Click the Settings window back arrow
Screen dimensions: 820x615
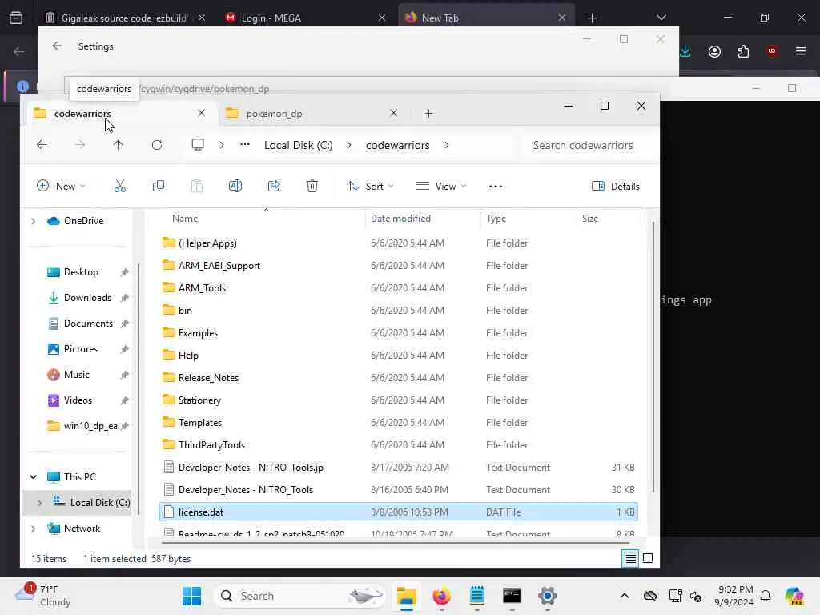[58, 46]
